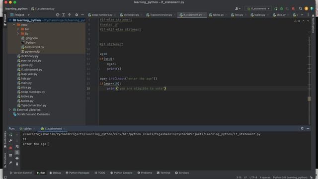This screenshot has height=179, width=318.
Task: Show hidden editor tabs dropdown
Action: click(x=302, y=15)
